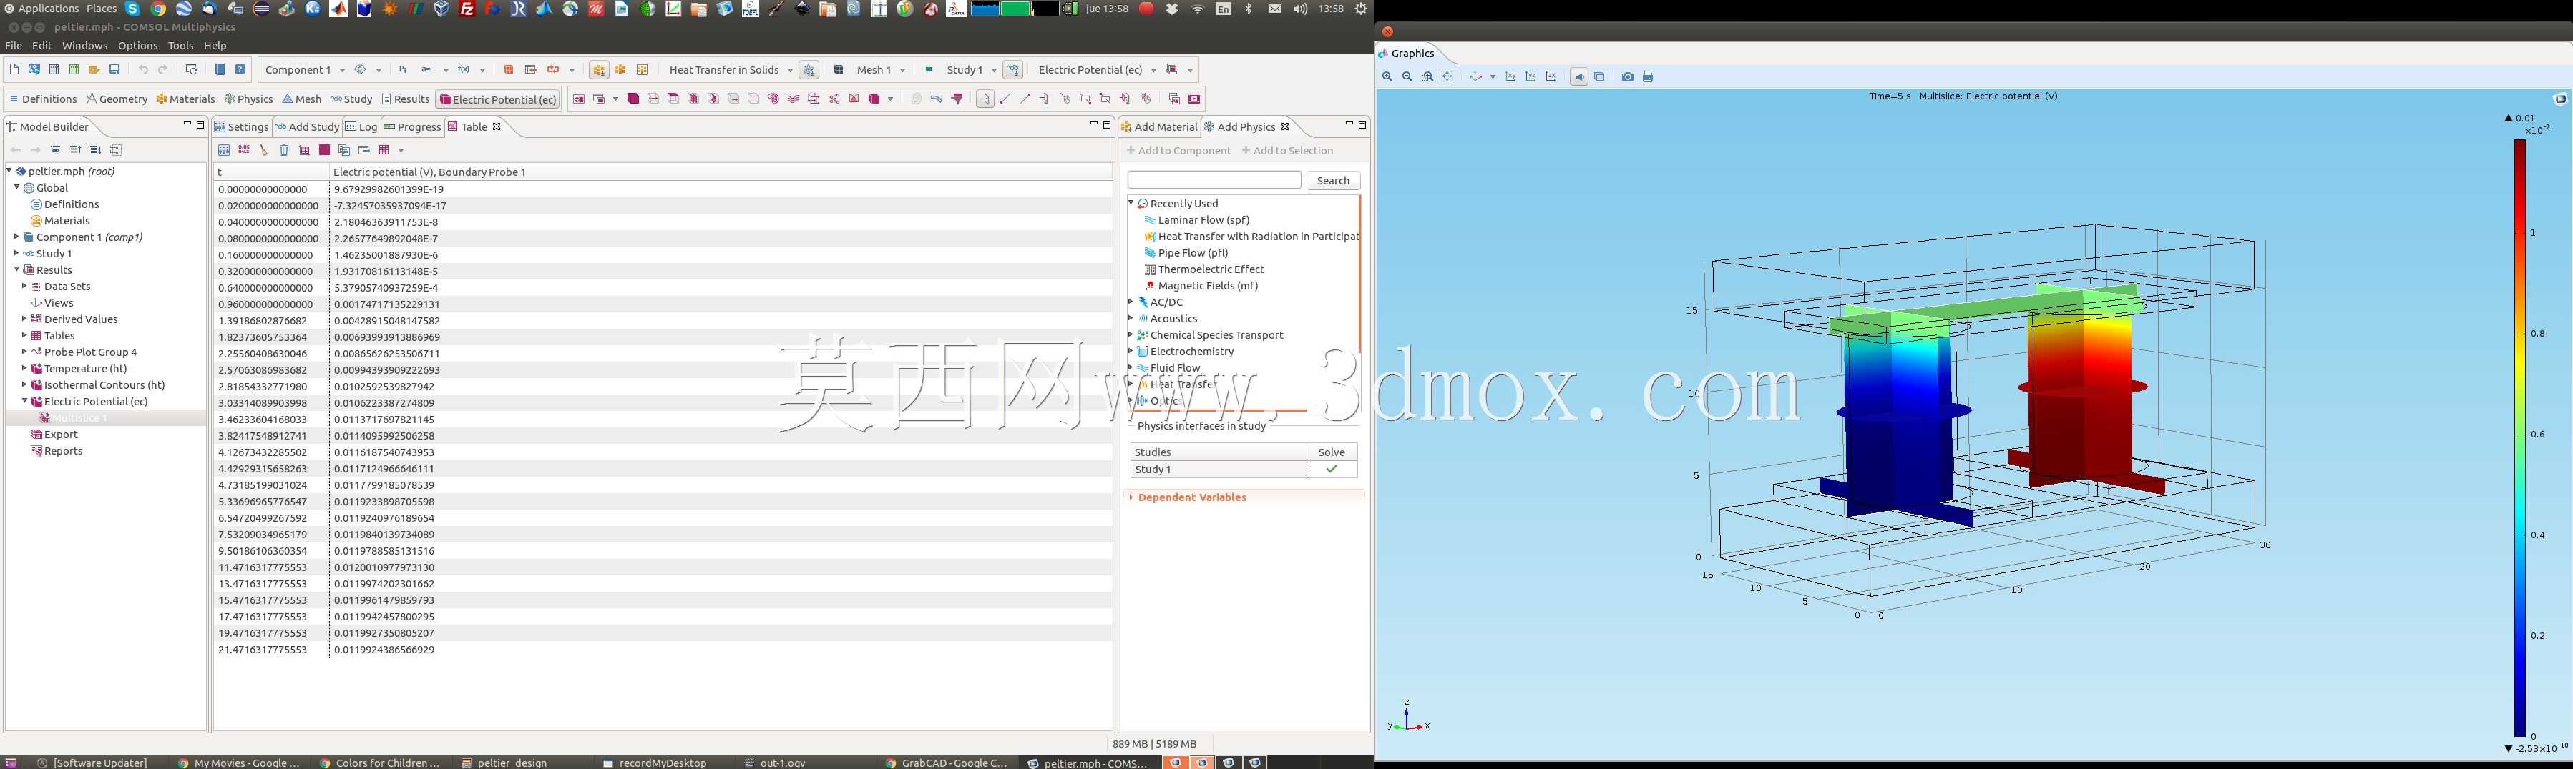Open the Applications menu in top panel
The width and height of the screenshot is (2573, 769).
click(x=41, y=8)
